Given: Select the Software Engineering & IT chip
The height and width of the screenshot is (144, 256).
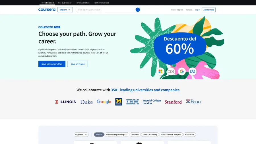Looking at the screenshot, I should coord(117,135).
